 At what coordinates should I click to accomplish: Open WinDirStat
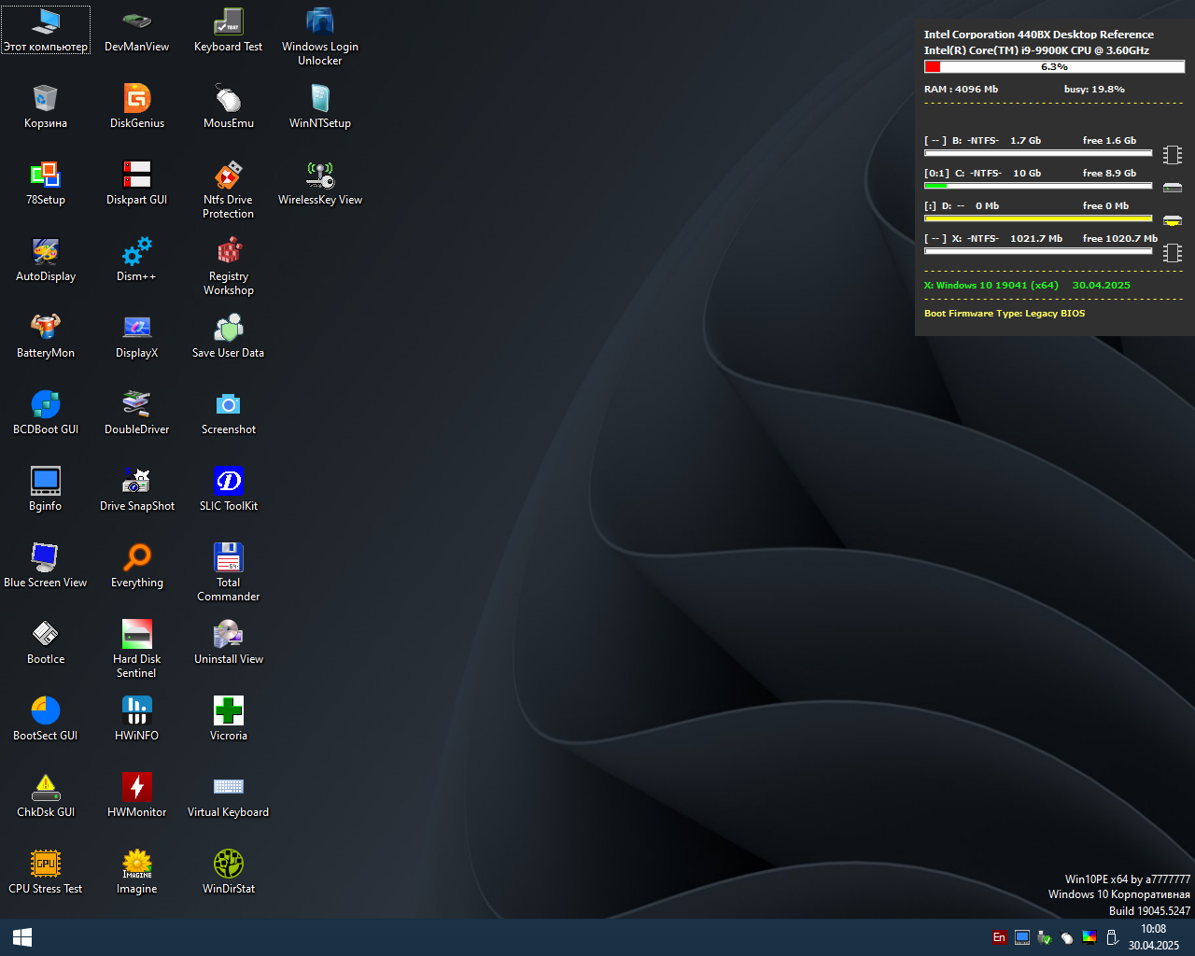coord(228,872)
